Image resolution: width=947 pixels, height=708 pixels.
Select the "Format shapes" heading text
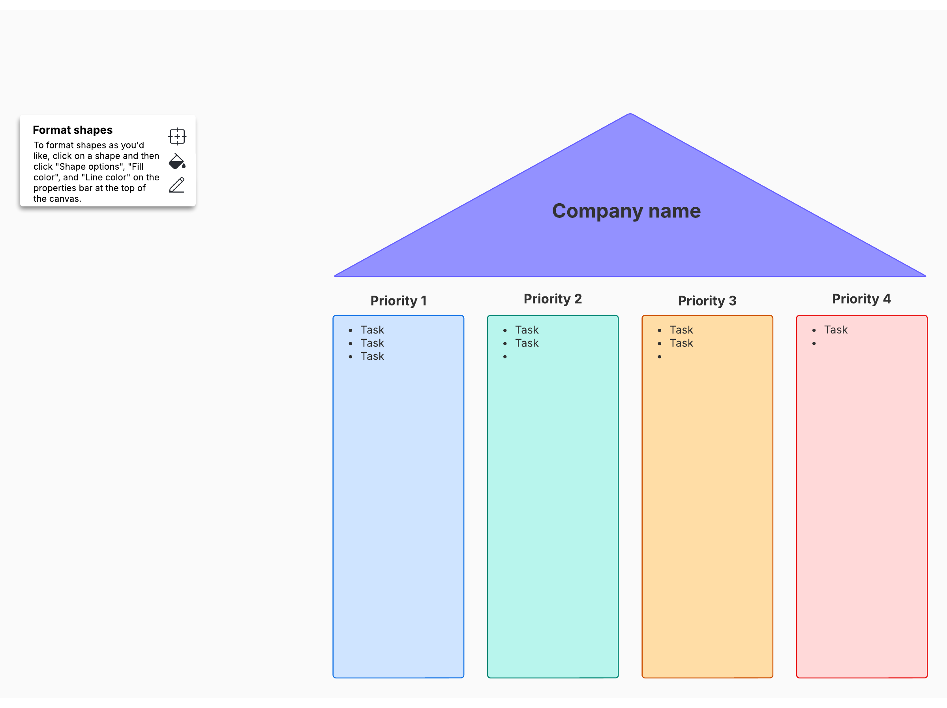coord(72,130)
